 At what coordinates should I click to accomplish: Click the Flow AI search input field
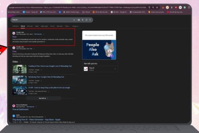tap(42, 20)
